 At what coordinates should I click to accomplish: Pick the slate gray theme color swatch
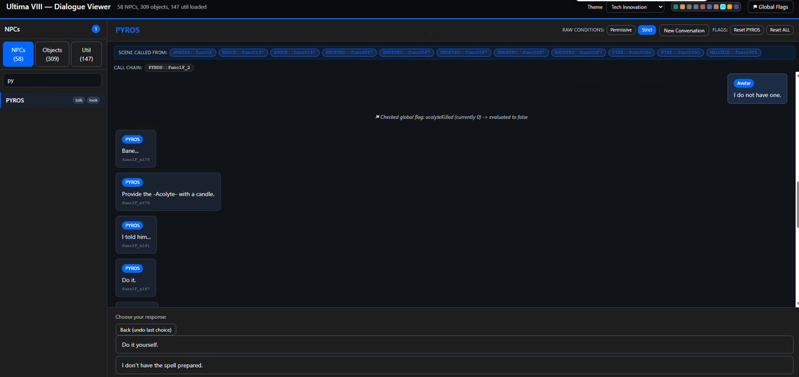[x=696, y=7]
